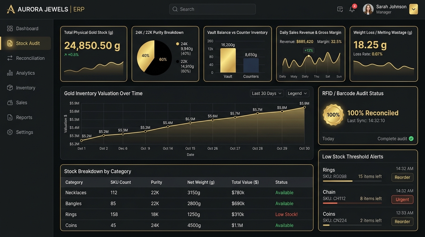
Task: Click the gold 100% reconciled seal badge
Action: click(x=333, y=115)
